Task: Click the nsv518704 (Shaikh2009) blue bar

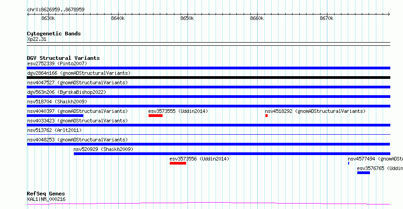Action: click(208, 106)
